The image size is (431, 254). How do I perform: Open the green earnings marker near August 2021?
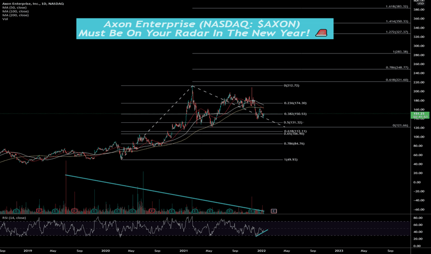coord(229,211)
